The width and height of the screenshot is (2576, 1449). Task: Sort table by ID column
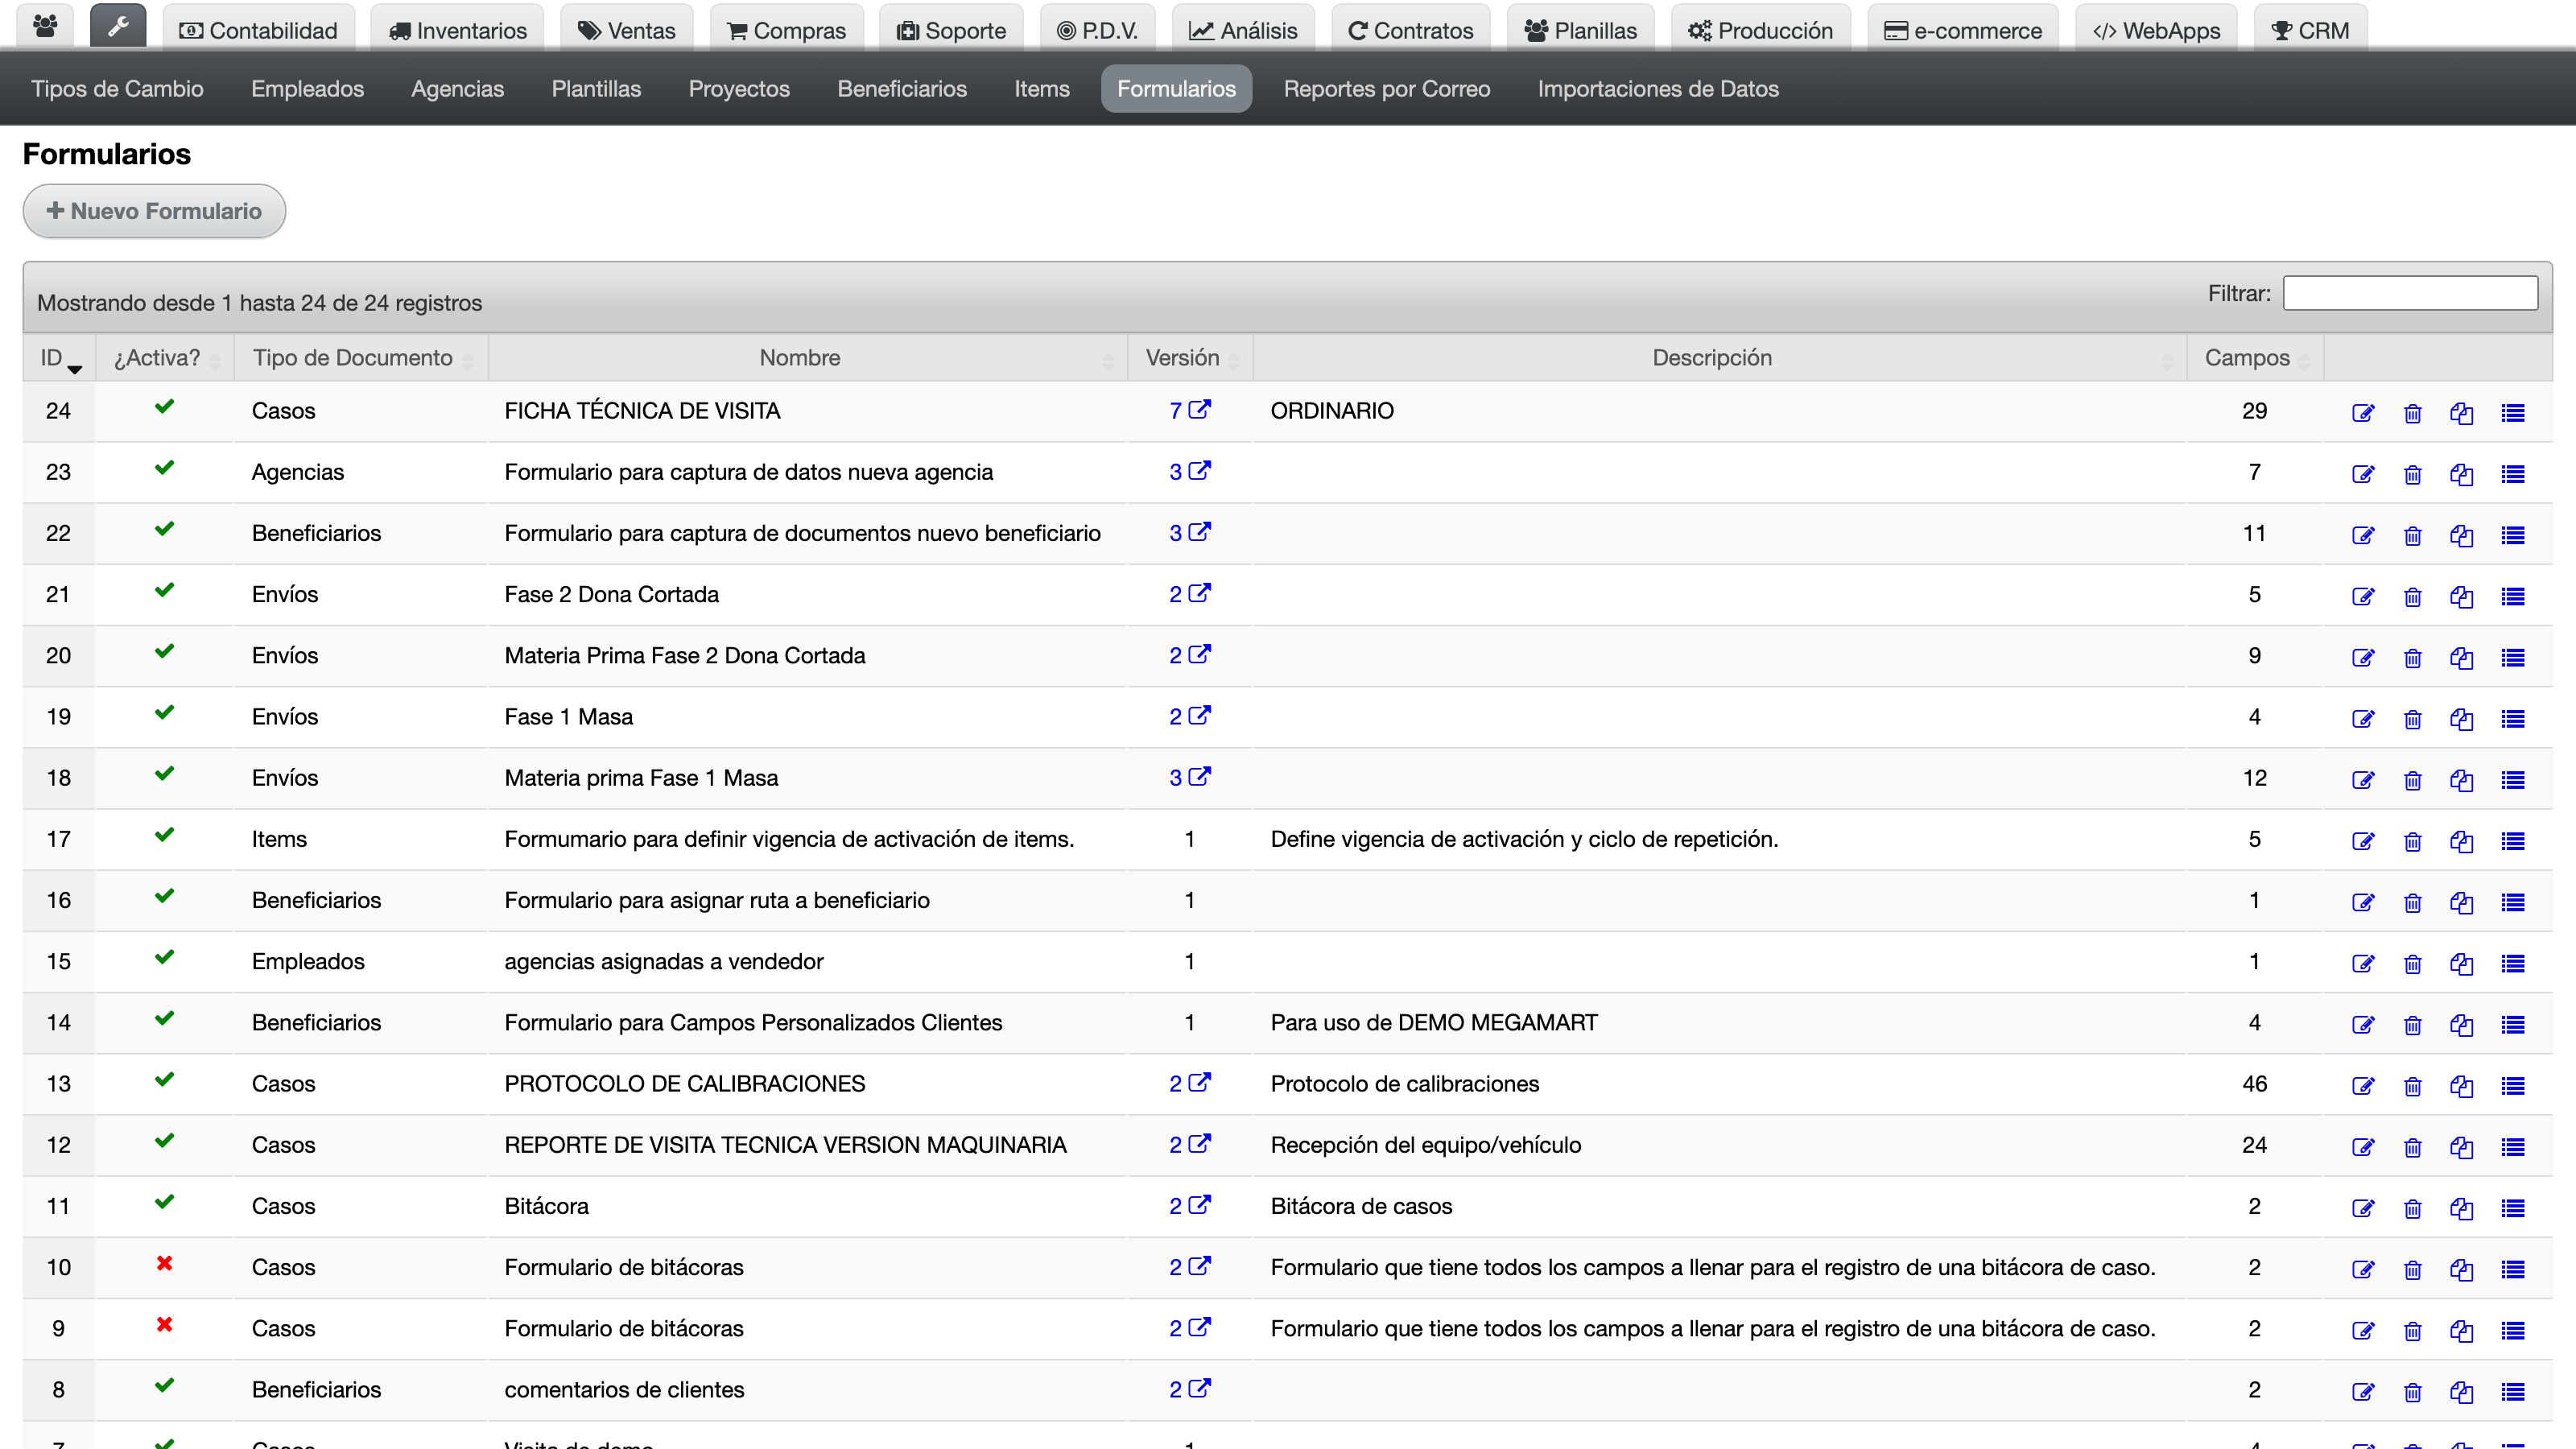click(59, 358)
